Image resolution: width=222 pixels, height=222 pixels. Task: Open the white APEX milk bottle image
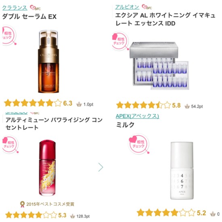click(x=182, y=171)
